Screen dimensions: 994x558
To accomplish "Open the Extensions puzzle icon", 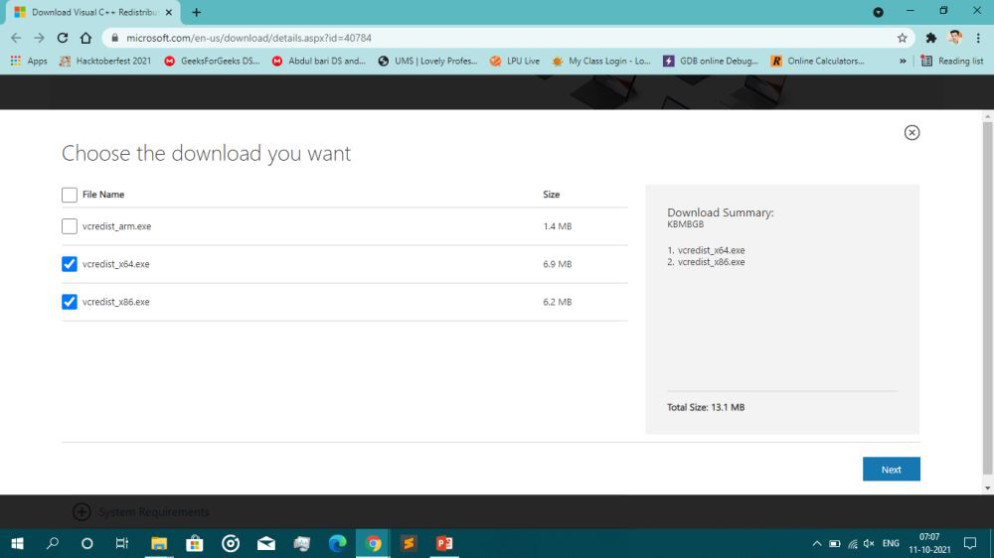I will point(931,38).
